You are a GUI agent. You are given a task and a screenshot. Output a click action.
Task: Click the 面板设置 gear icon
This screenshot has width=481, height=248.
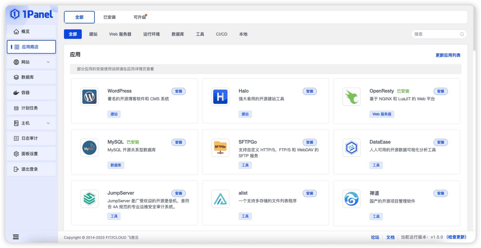tap(16, 154)
